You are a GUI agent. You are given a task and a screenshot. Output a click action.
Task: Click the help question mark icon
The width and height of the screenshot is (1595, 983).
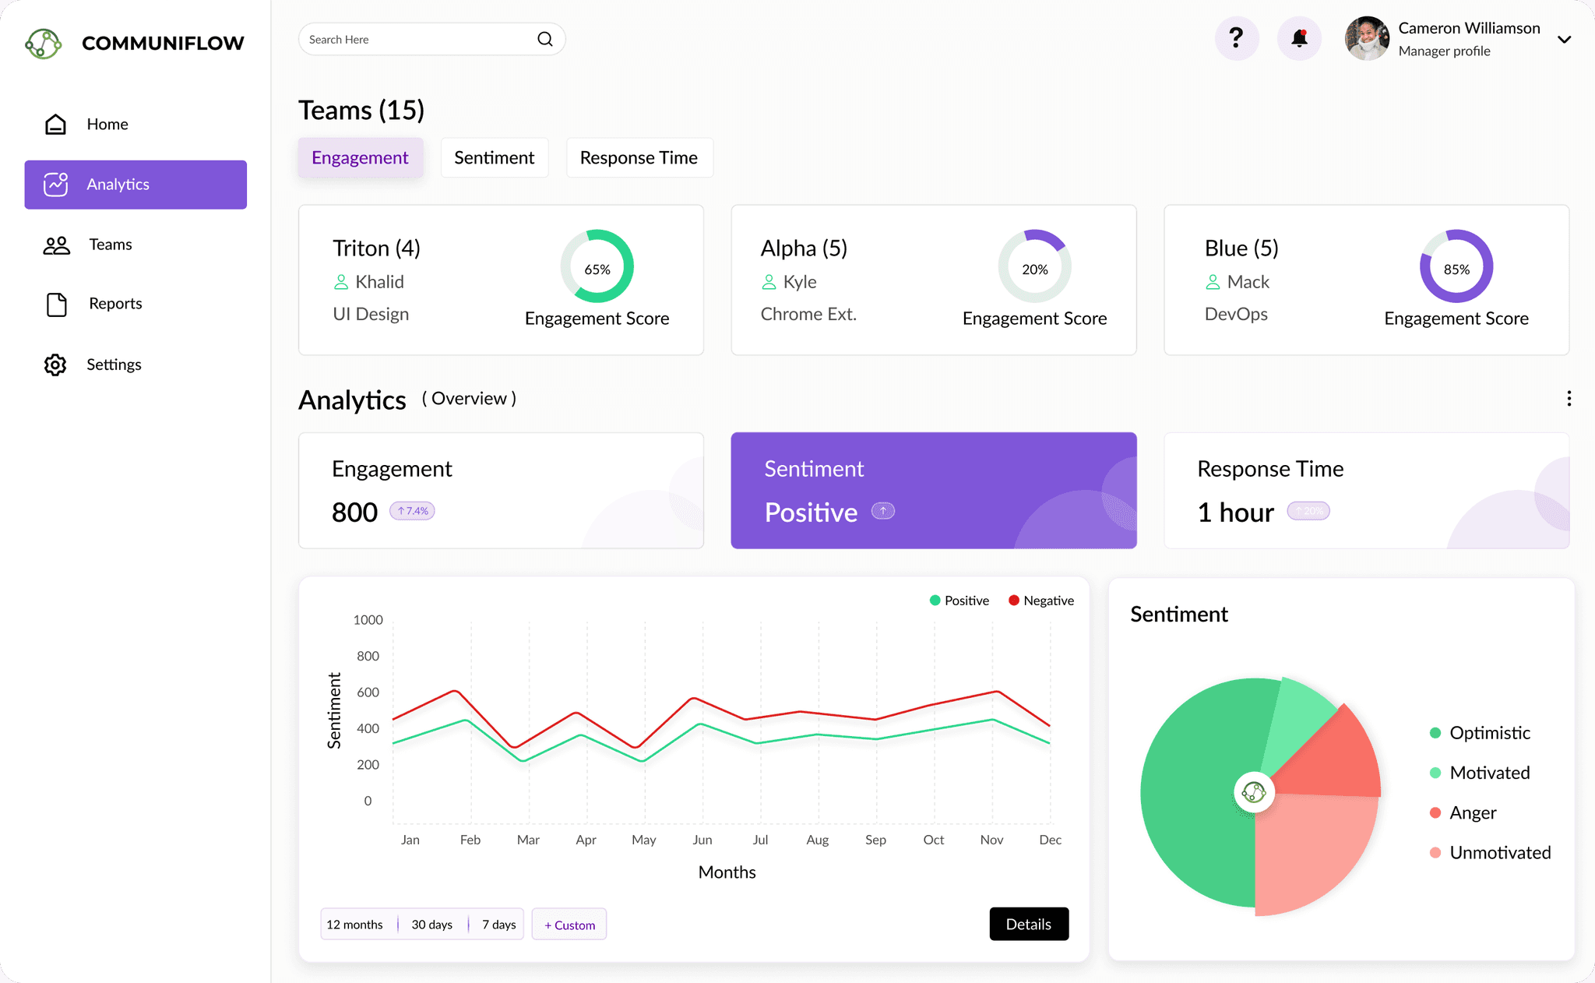coord(1238,39)
